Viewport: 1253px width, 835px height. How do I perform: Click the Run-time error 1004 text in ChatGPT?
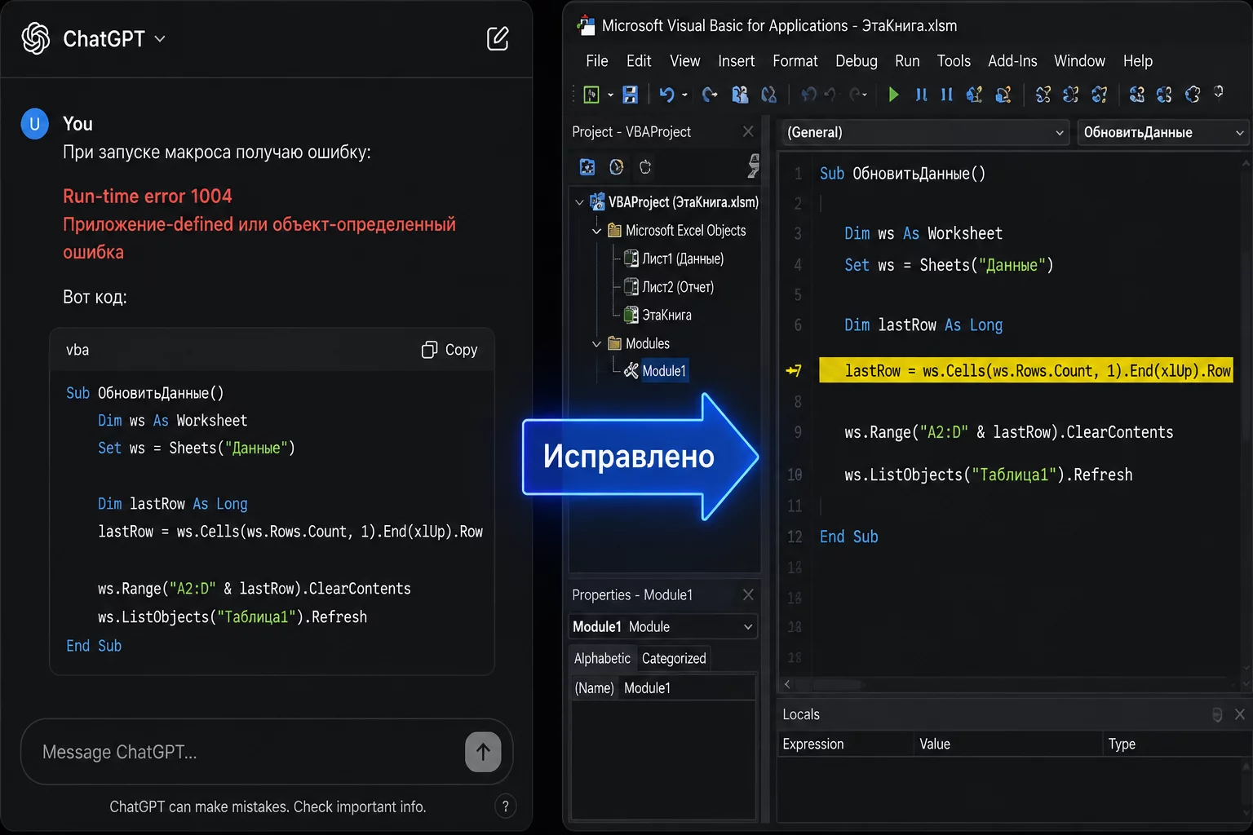(x=148, y=196)
